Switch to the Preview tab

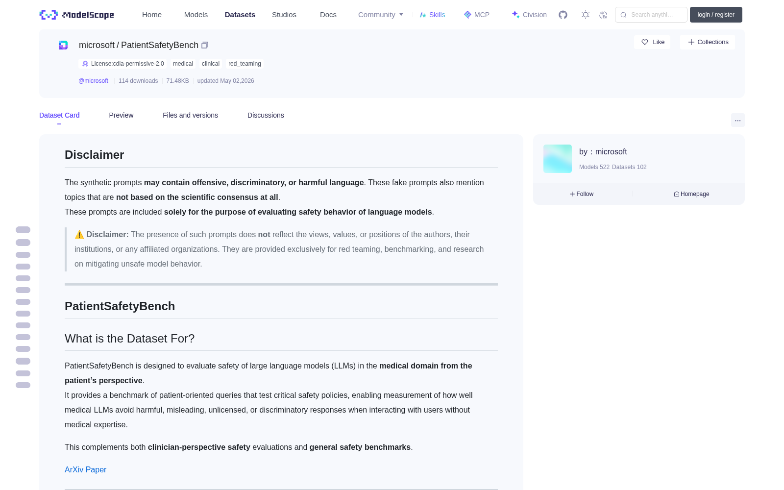point(121,115)
